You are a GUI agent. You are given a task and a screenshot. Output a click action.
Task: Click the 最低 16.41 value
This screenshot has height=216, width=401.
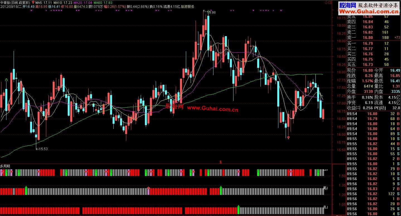pyautogui.click(x=395, y=81)
